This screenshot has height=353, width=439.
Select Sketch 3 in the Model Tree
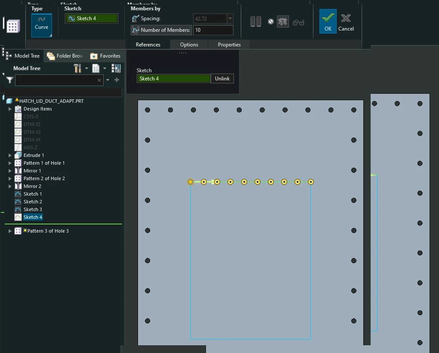[x=33, y=209]
